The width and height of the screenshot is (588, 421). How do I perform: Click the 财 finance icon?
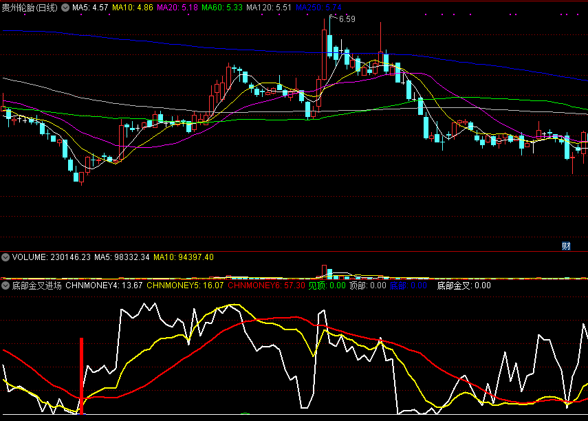click(566, 246)
